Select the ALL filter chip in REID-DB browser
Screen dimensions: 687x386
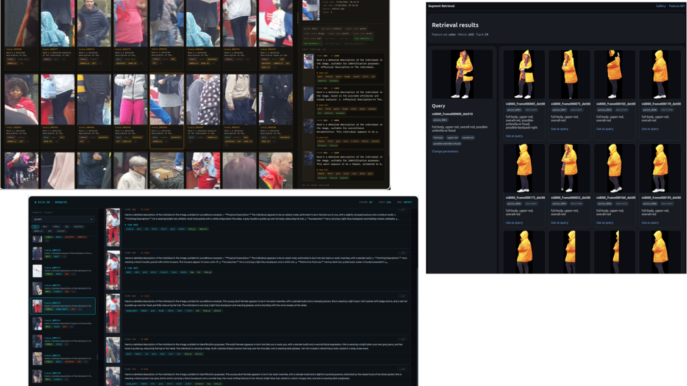(x=35, y=226)
